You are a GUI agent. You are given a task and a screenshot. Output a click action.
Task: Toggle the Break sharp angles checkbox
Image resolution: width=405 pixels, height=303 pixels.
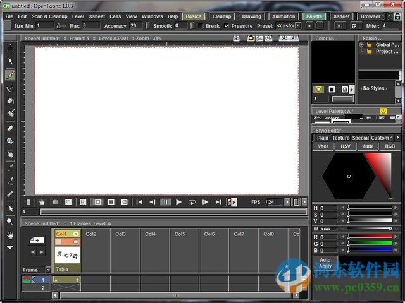tap(201, 26)
